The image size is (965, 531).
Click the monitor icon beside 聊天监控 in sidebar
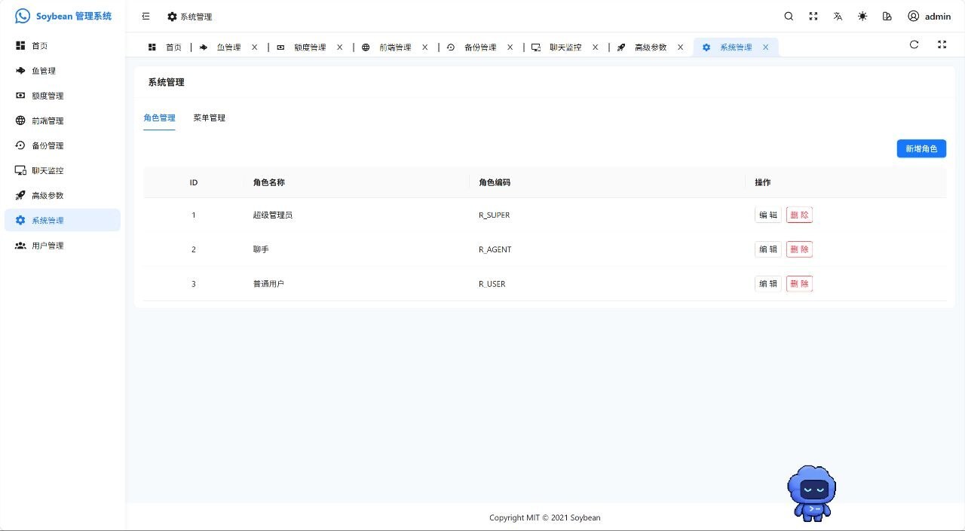click(20, 170)
